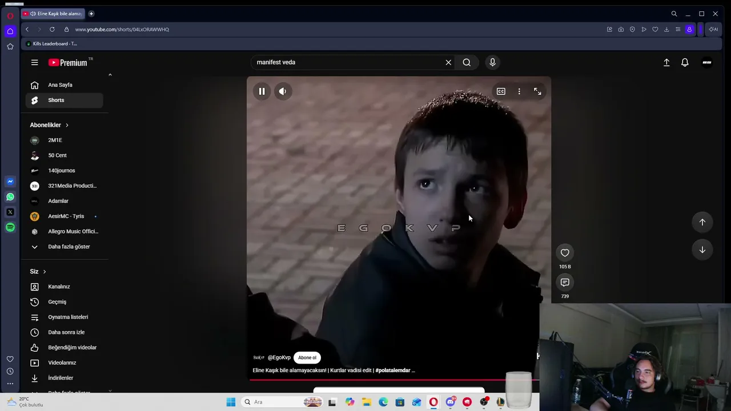Image resolution: width=731 pixels, height=411 pixels.
Task: Clear the YouTube search box
Action: pyautogui.click(x=448, y=62)
